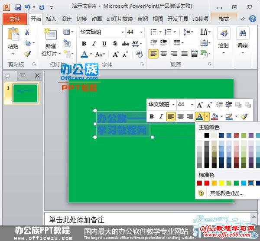Open the 文件 (File) tab
This screenshot has width=260, height=241.
15,19
